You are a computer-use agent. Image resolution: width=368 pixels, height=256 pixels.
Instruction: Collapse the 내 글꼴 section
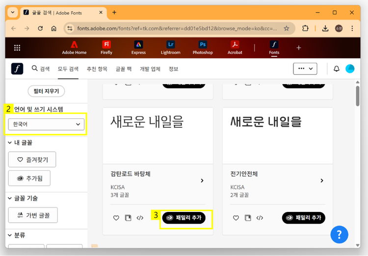10,142
